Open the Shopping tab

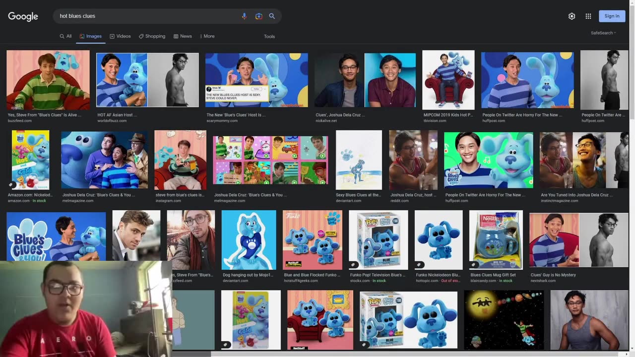coord(152,36)
